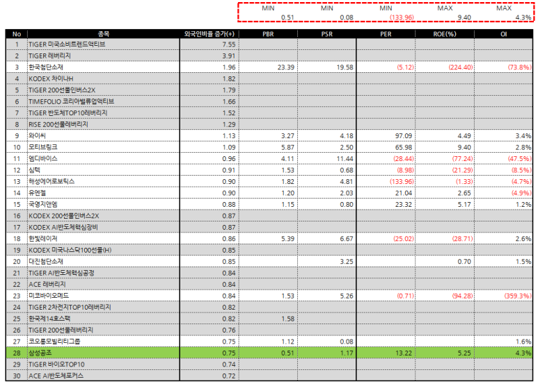The width and height of the screenshot is (538, 386).
Task: Select the 와이씨 stock name
Action: tap(37, 135)
